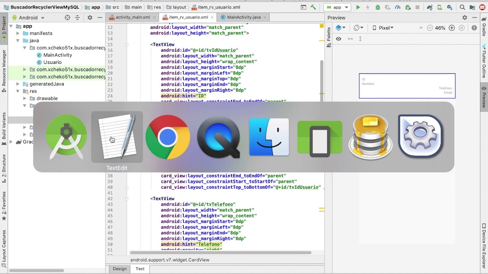Open the AVD Manager icon
Screen dimensions: 488x274
tap(440, 7)
